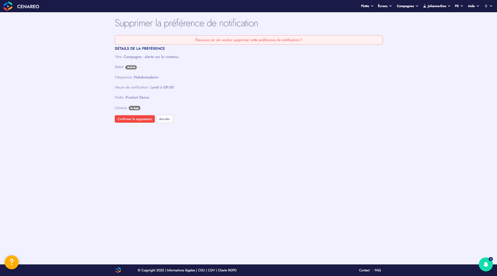
Task: Open the Charte RGPD footer link
Action: point(227,270)
